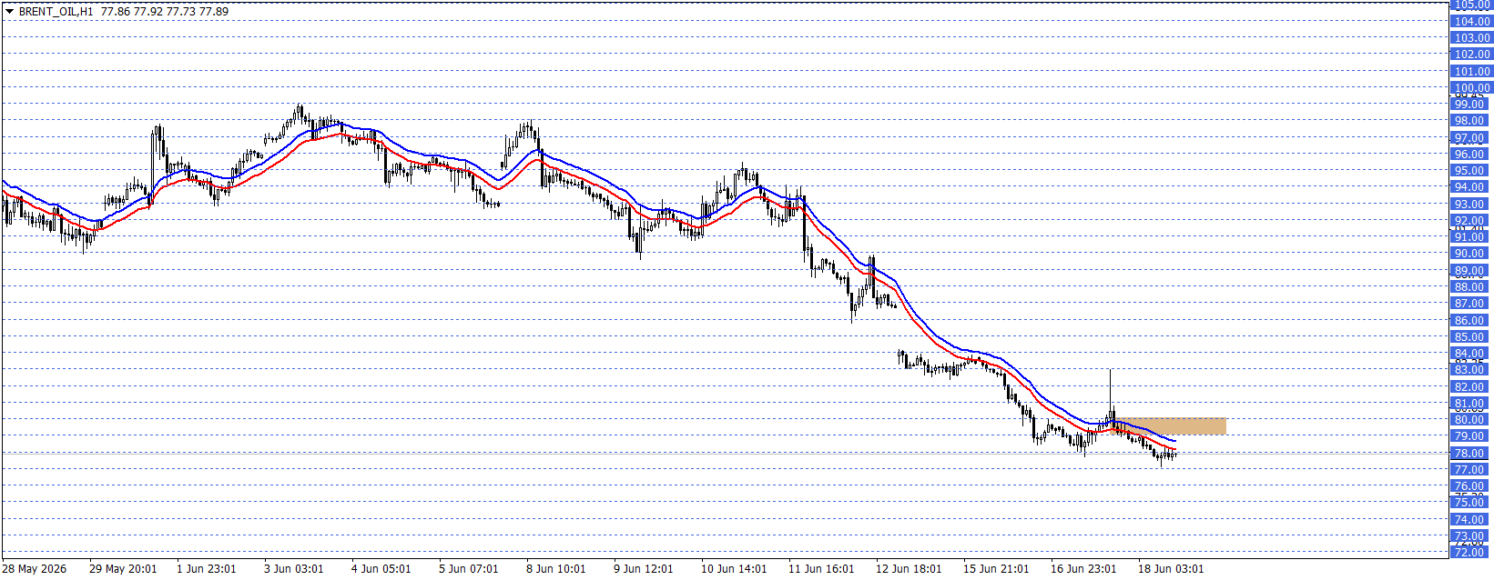Click the 82.00 price label
The width and height of the screenshot is (1494, 580).
click(x=1471, y=387)
